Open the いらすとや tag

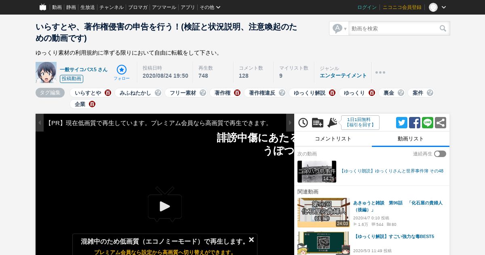click(x=88, y=93)
